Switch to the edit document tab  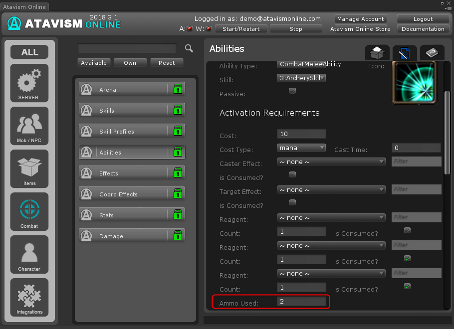pos(405,53)
